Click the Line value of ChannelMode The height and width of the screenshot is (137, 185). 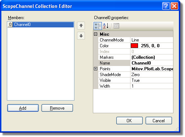[135, 40]
